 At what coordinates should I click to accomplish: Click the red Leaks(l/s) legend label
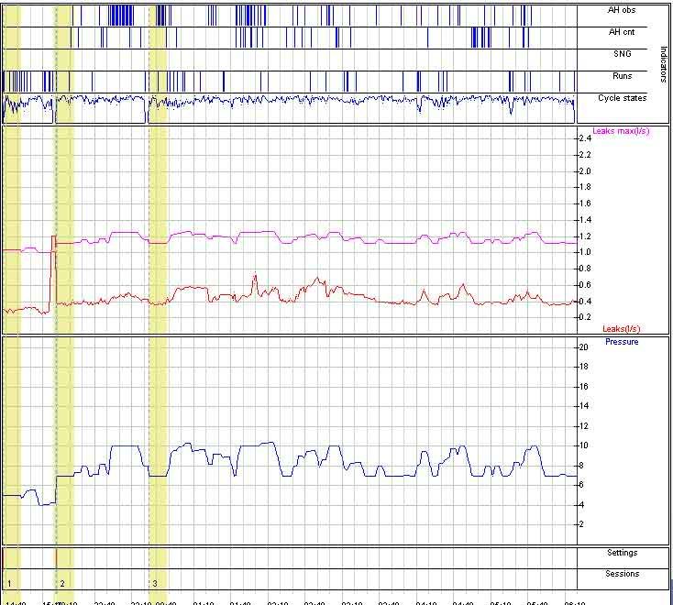click(x=621, y=328)
